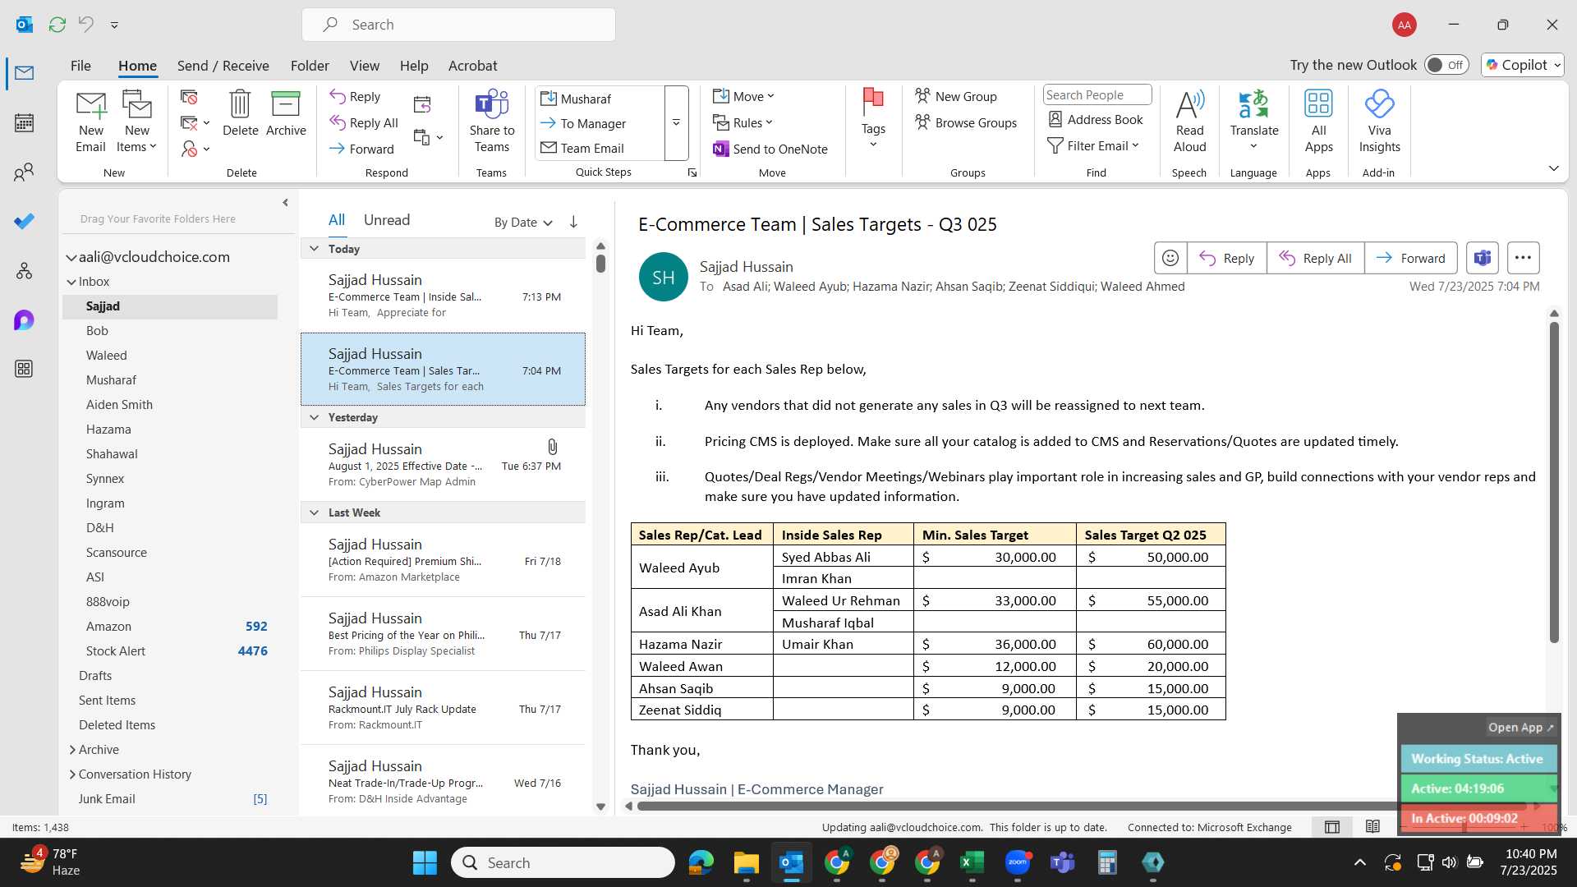Expand the Archive folder
Screen dimensions: 1577x887
coord(72,750)
